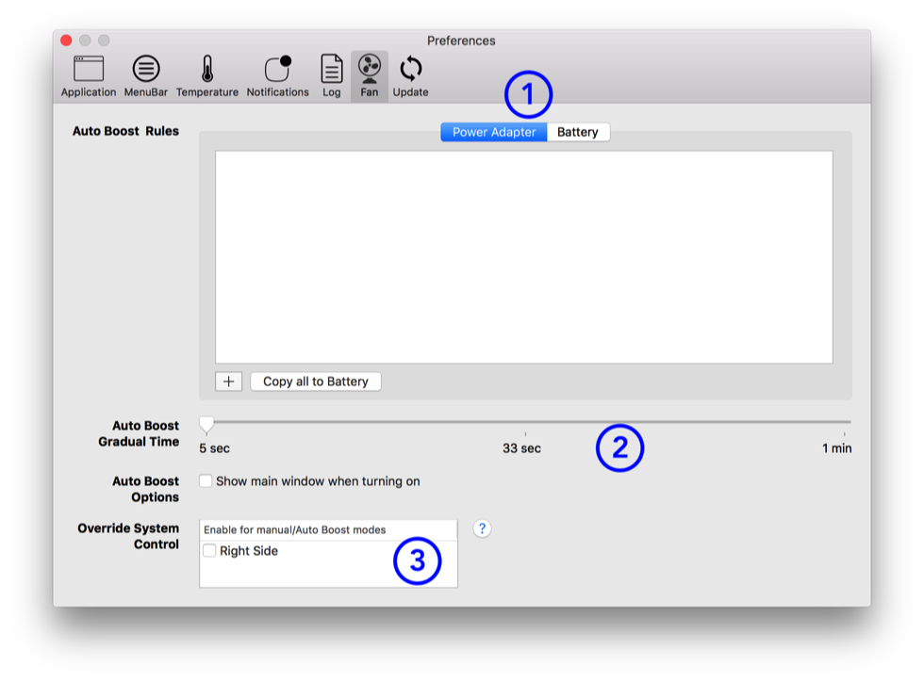Close the Preferences window
Viewport: 924px width, 682px height.
66,41
